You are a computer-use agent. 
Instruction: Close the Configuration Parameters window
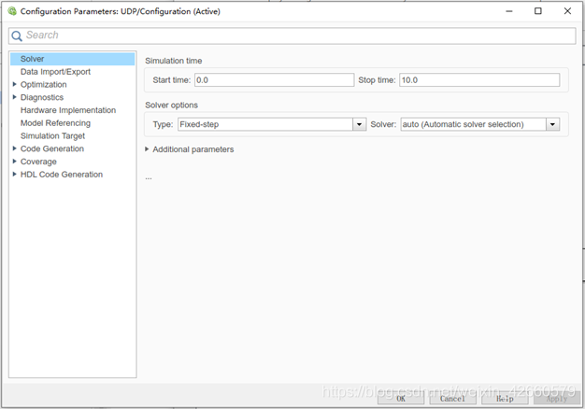pos(567,11)
